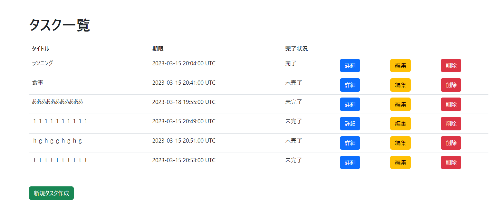Open details for the ああああああああああ task
The width and height of the screenshot is (500, 216).
(350, 104)
